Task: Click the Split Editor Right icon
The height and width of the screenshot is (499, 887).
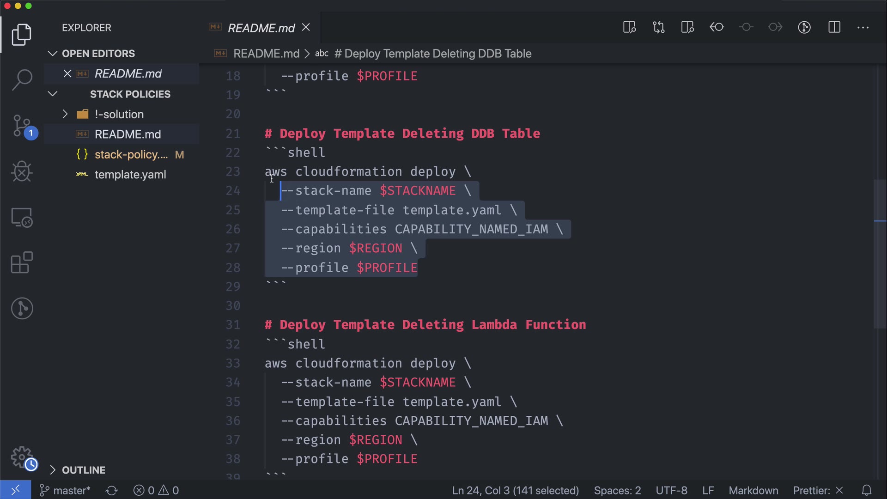Action: 834,27
